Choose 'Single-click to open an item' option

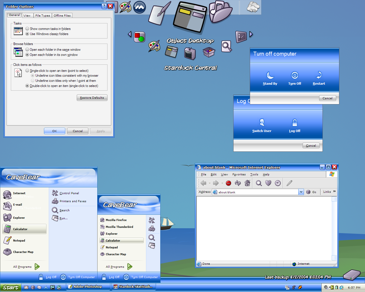[x=27, y=71]
